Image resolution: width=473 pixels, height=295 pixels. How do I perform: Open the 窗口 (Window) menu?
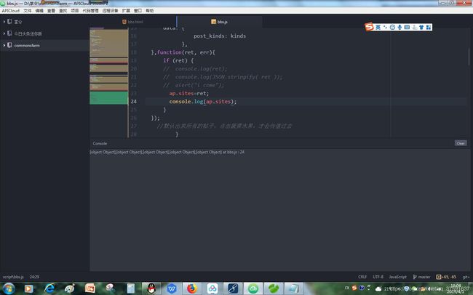click(138, 11)
